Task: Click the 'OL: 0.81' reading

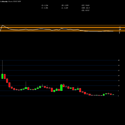Action: click(x=85, y=10)
